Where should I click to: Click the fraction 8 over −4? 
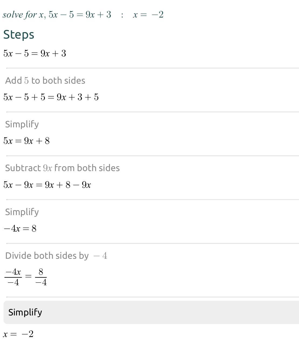click(41, 277)
